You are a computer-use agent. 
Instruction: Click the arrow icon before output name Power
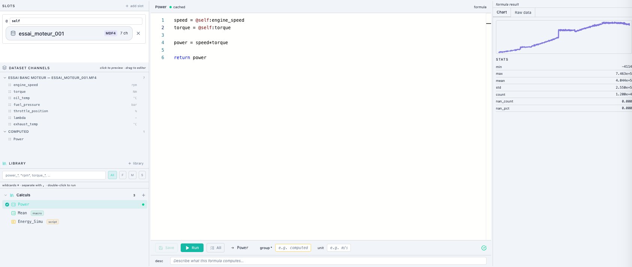232,248
